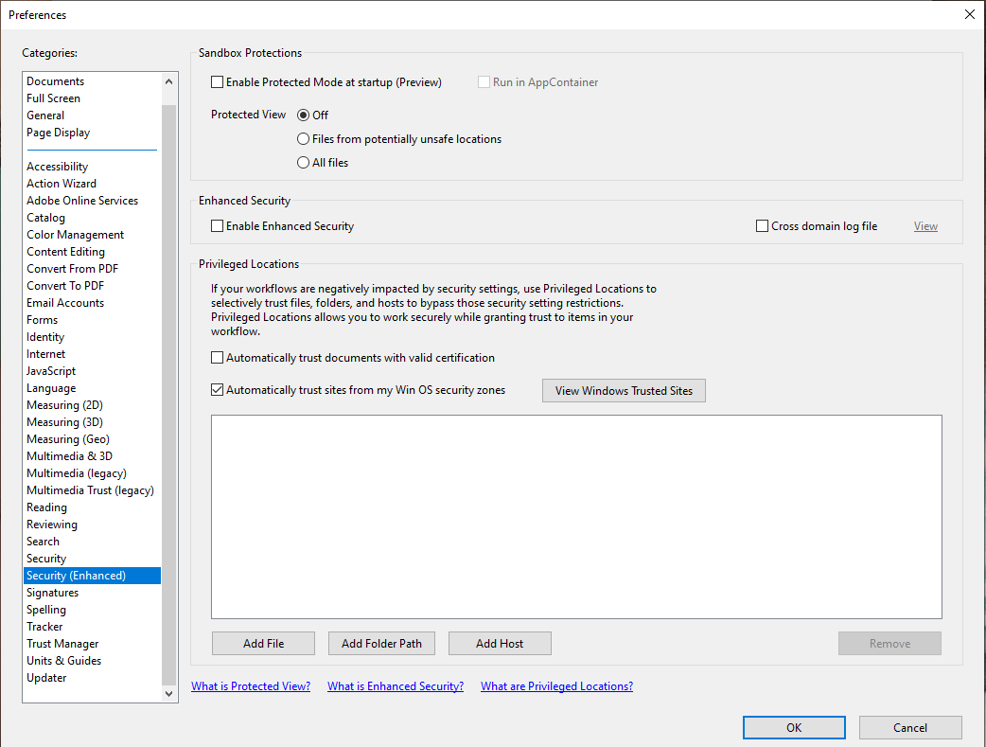Open the What are Privileged Locations link
The image size is (986, 747).
(556, 685)
